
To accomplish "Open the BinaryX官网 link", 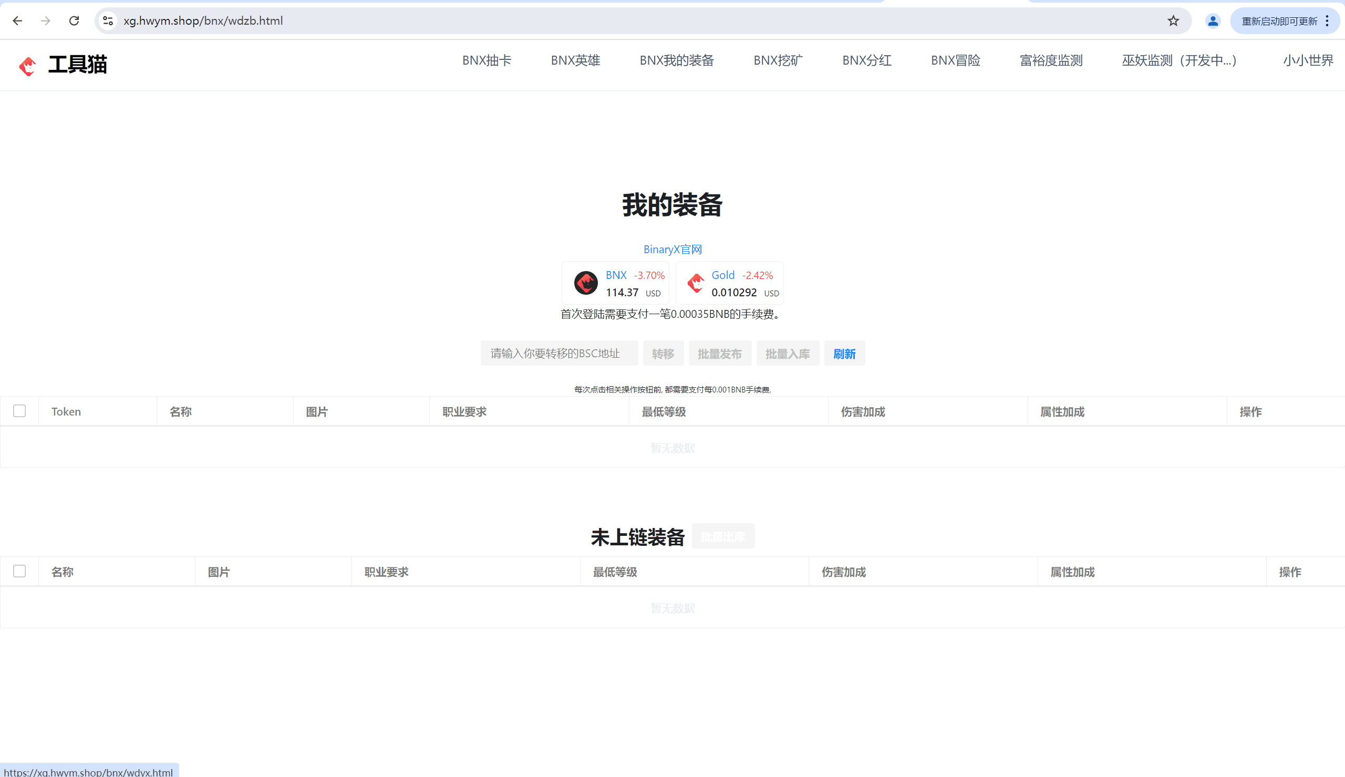I will tap(672, 249).
